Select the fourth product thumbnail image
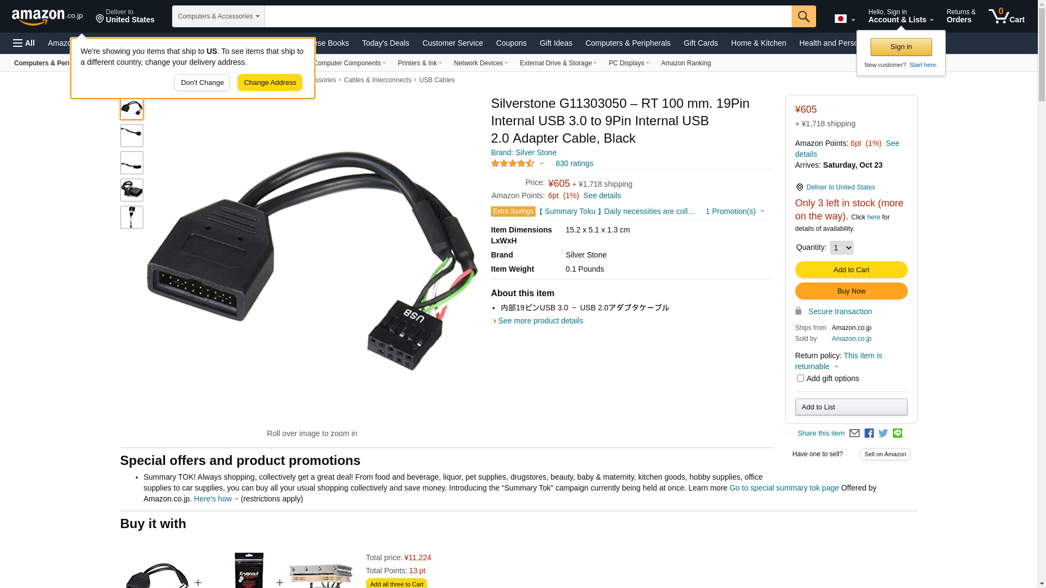 [x=131, y=190]
